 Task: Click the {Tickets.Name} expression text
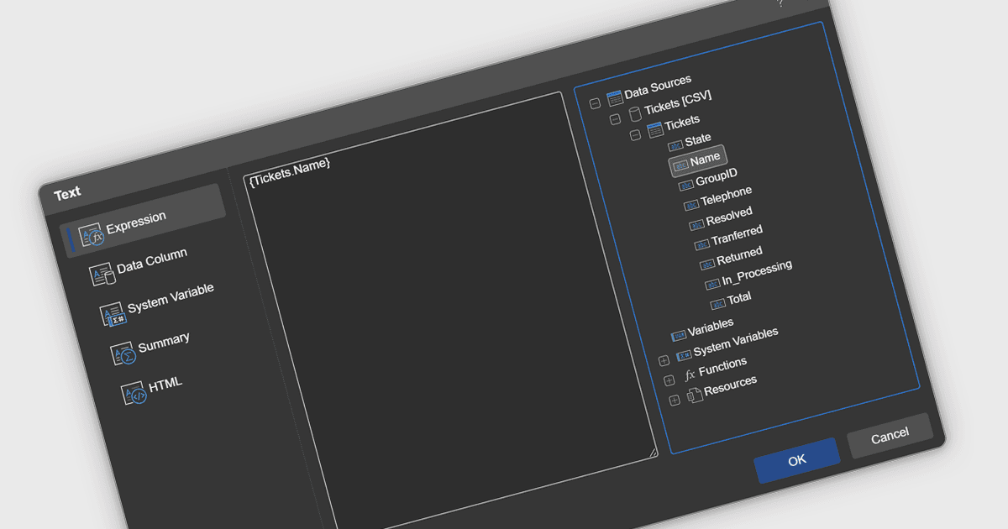(290, 170)
